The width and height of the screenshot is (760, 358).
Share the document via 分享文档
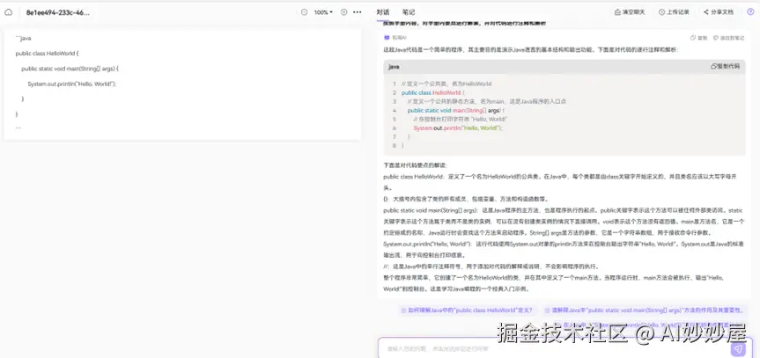(x=719, y=12)
